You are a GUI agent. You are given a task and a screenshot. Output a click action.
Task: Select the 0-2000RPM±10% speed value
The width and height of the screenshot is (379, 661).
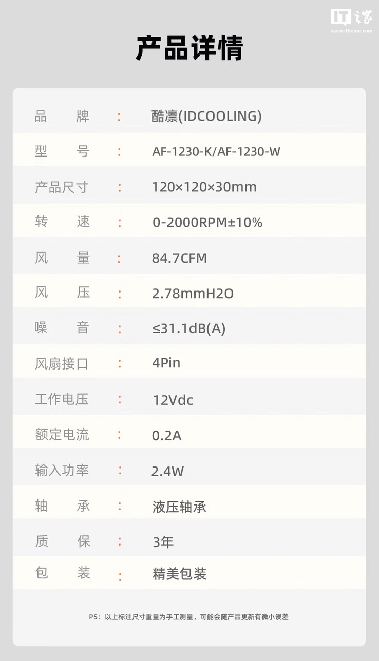click(x=207, y=222)
